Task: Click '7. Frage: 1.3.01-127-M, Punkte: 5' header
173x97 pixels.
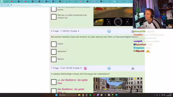Action: tap(66, 68)
